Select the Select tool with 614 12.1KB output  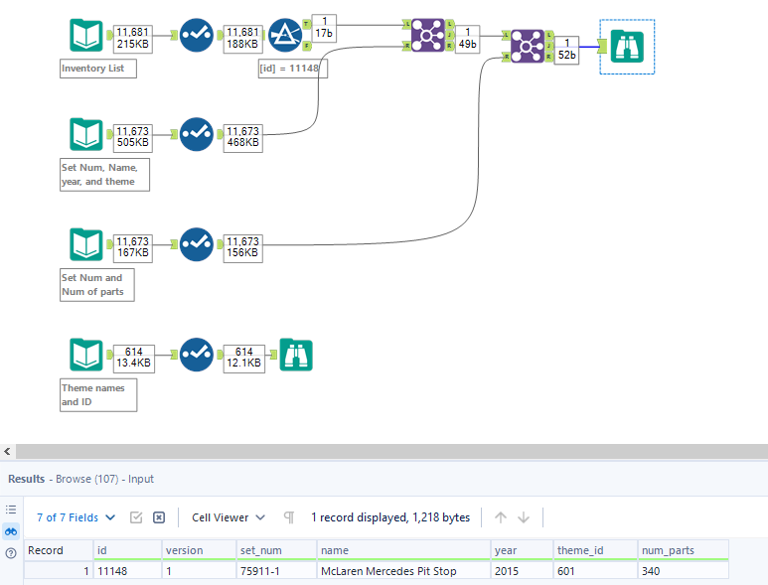197,355
